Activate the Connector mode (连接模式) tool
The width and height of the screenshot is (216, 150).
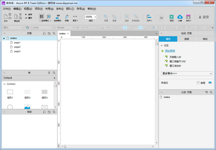57,17
